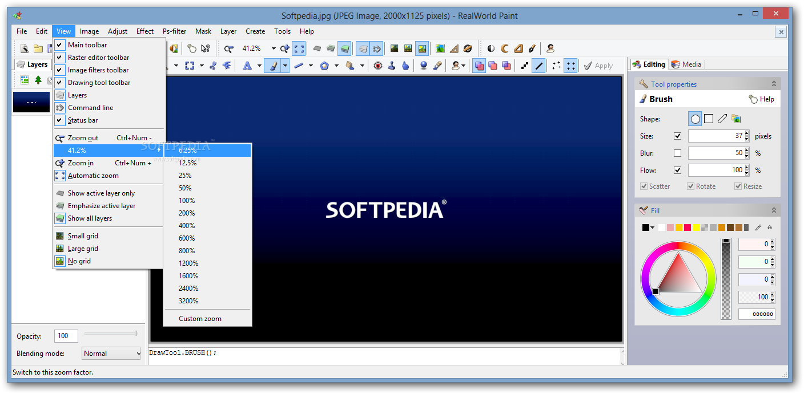Open the dropdown arrow beside Line tool
Image resolution: width=804 pixels, height=394 pixels.
pos(311,66)
